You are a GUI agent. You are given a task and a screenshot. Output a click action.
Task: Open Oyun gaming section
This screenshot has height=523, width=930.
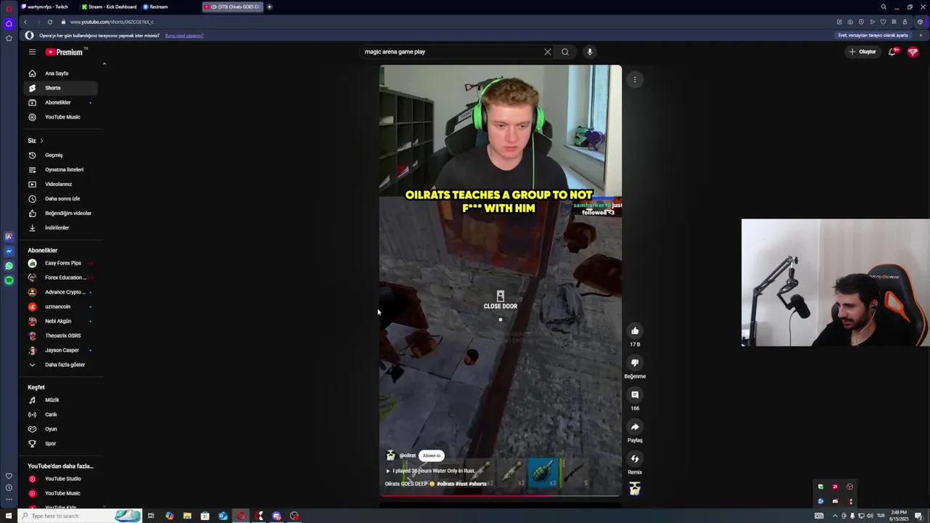click(61, 429)
